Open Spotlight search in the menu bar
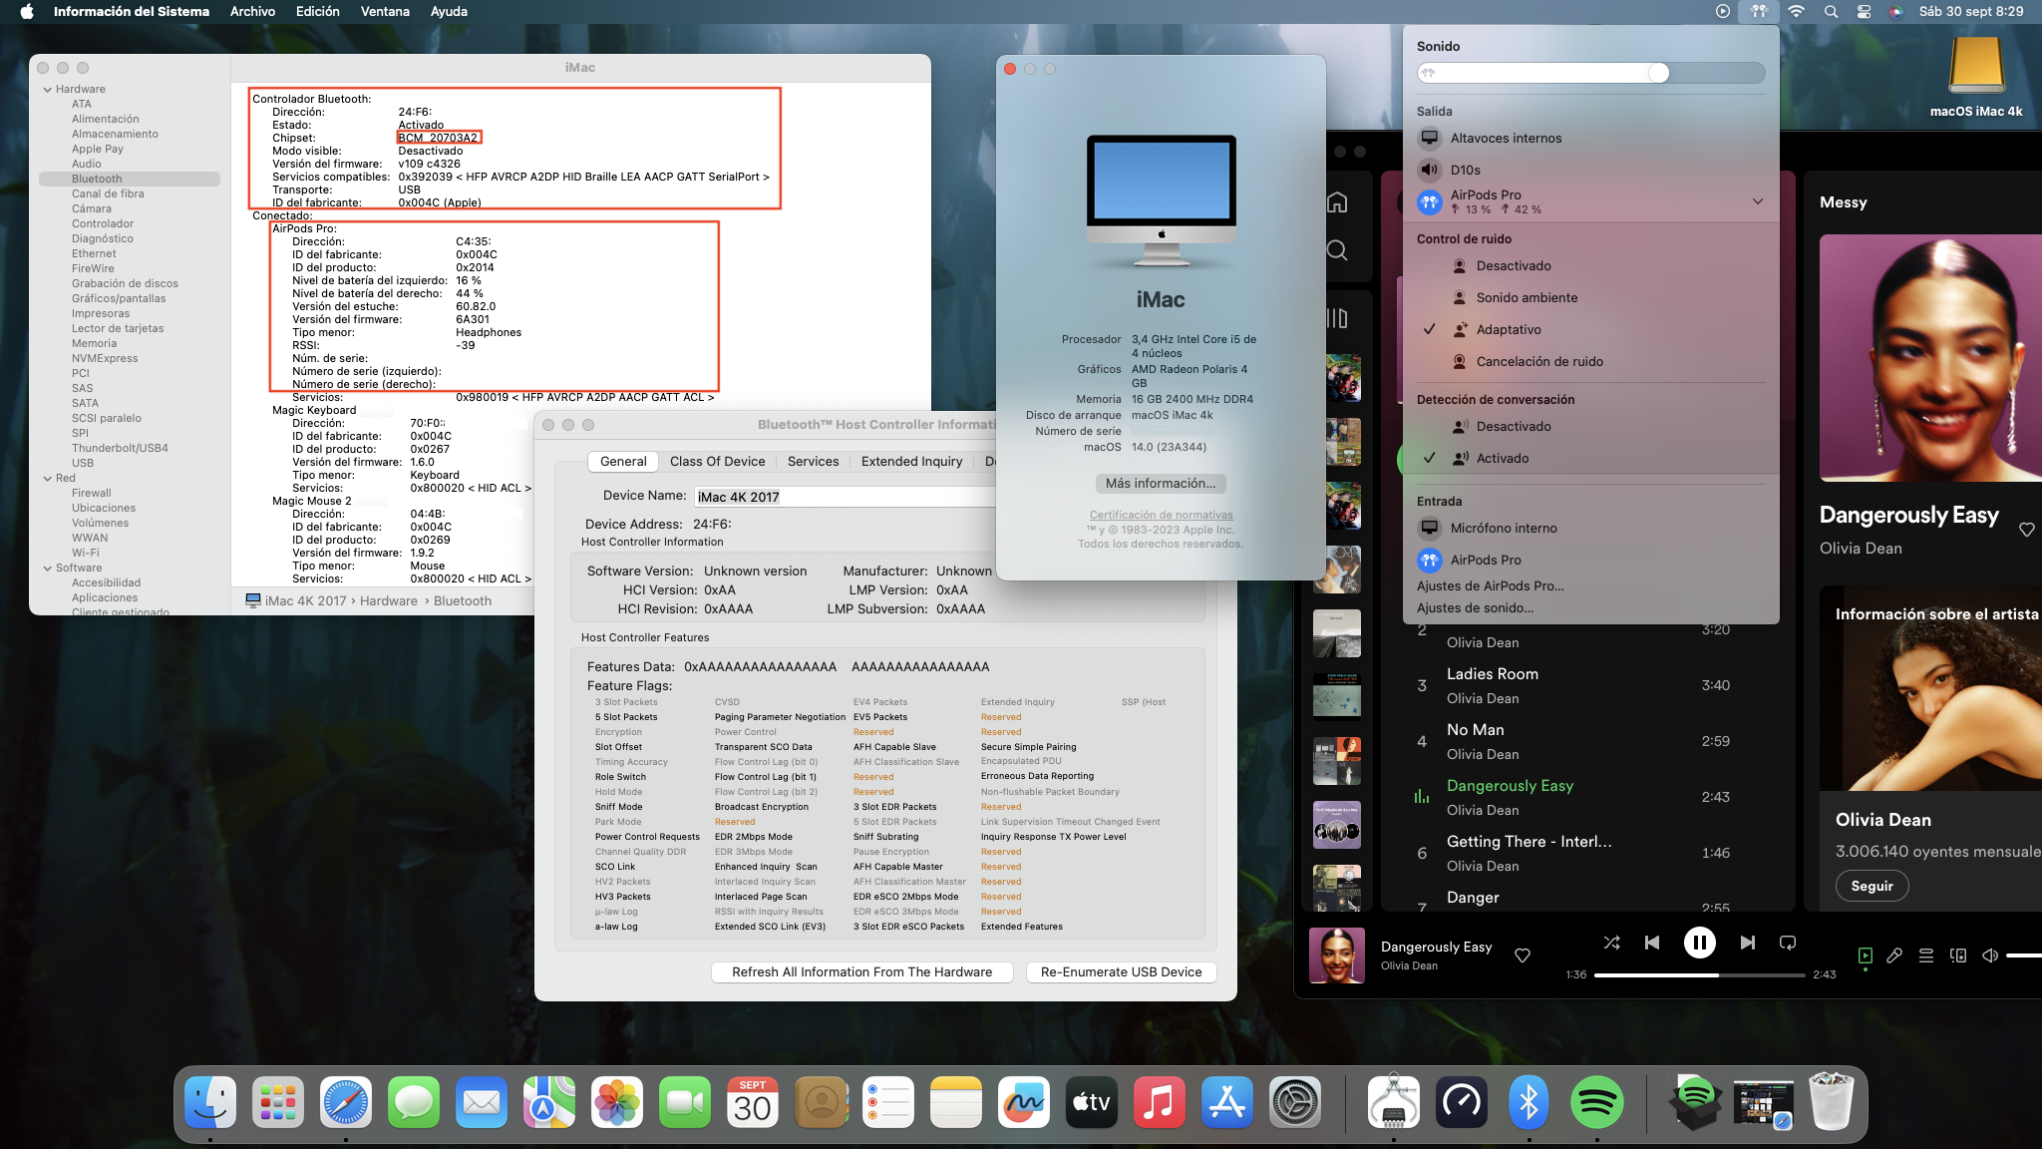The image size is (2042, 1149). tap(1831, 12)
